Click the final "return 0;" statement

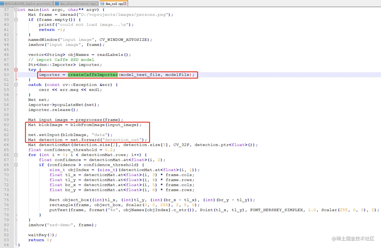point(40,240)
